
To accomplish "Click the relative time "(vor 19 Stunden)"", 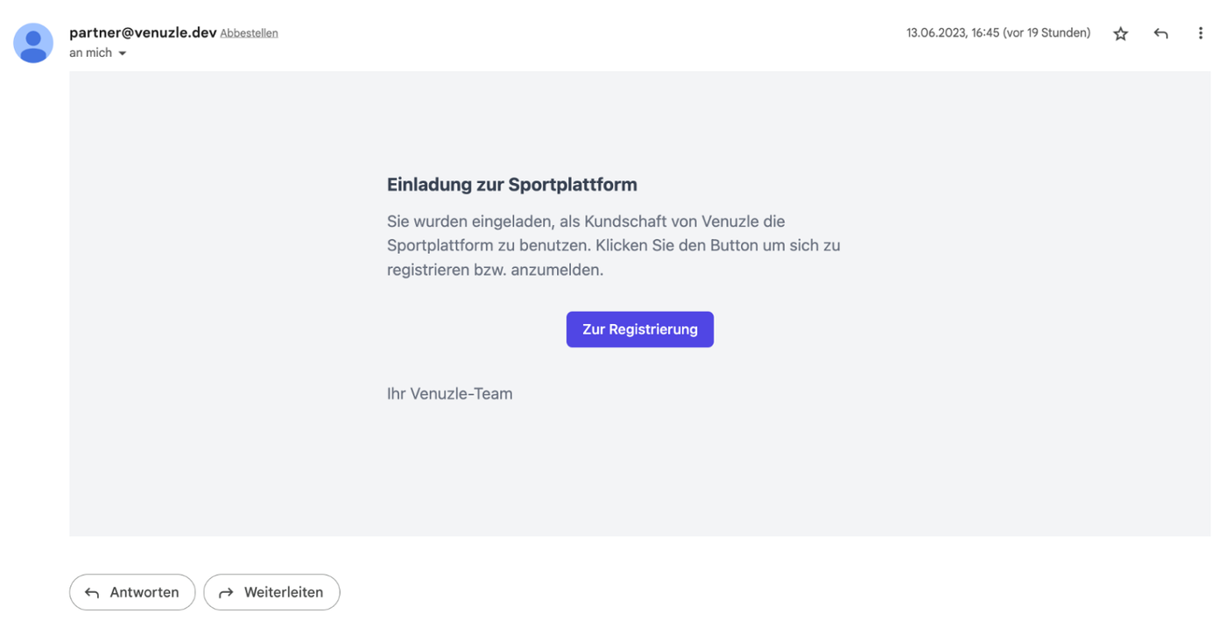I will [x=1048, y=33].
